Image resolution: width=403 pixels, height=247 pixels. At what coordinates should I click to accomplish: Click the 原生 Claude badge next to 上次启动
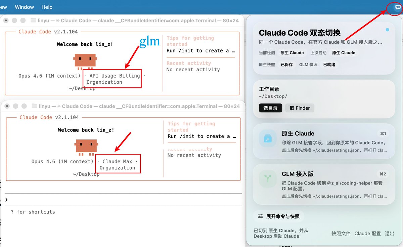(x=344, y=53)
